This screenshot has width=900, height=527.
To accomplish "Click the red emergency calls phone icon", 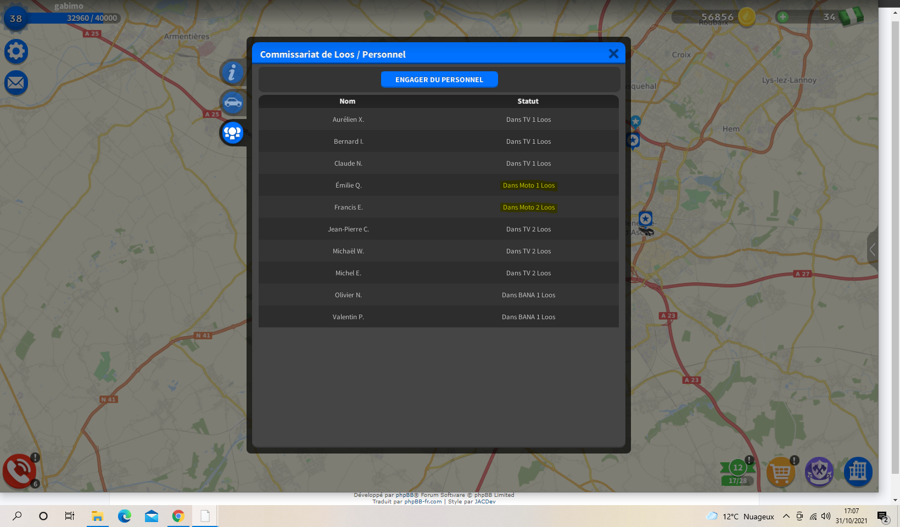I will coord(19,471).
